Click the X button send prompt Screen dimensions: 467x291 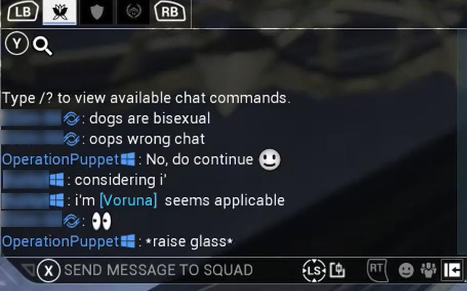(49, 271)
